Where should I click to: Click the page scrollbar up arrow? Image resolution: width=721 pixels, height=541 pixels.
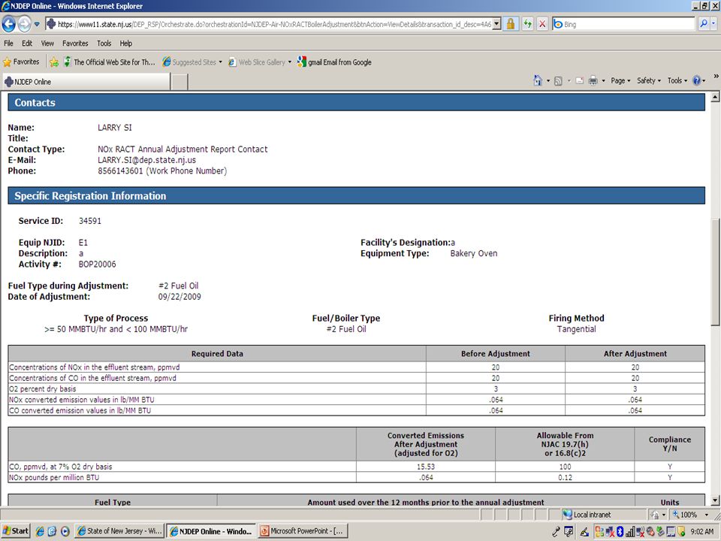click(715, 97)
